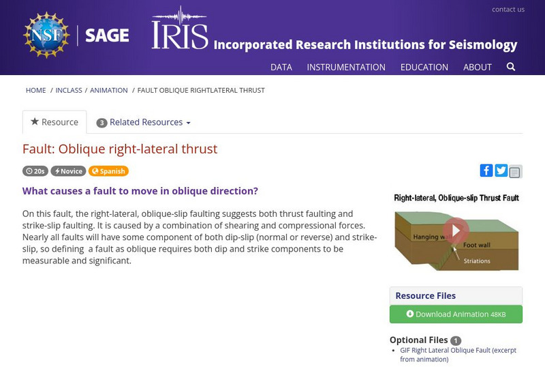
Task: Open the EDUCATION menu
Action: pos(424,68)
